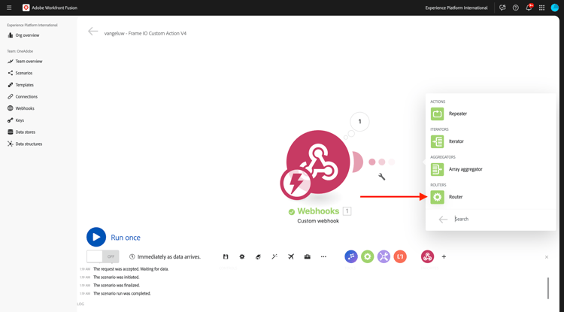564x312 pixels.
Task: Open Connections in the sidebar
Action: [23, 97]
